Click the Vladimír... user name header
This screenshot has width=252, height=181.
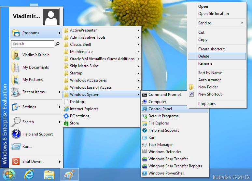point(26,16)
